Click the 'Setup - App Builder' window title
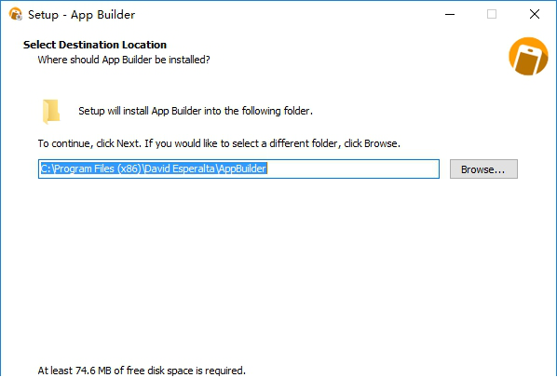Screen dimensions: 557x391 coord(81,15)
